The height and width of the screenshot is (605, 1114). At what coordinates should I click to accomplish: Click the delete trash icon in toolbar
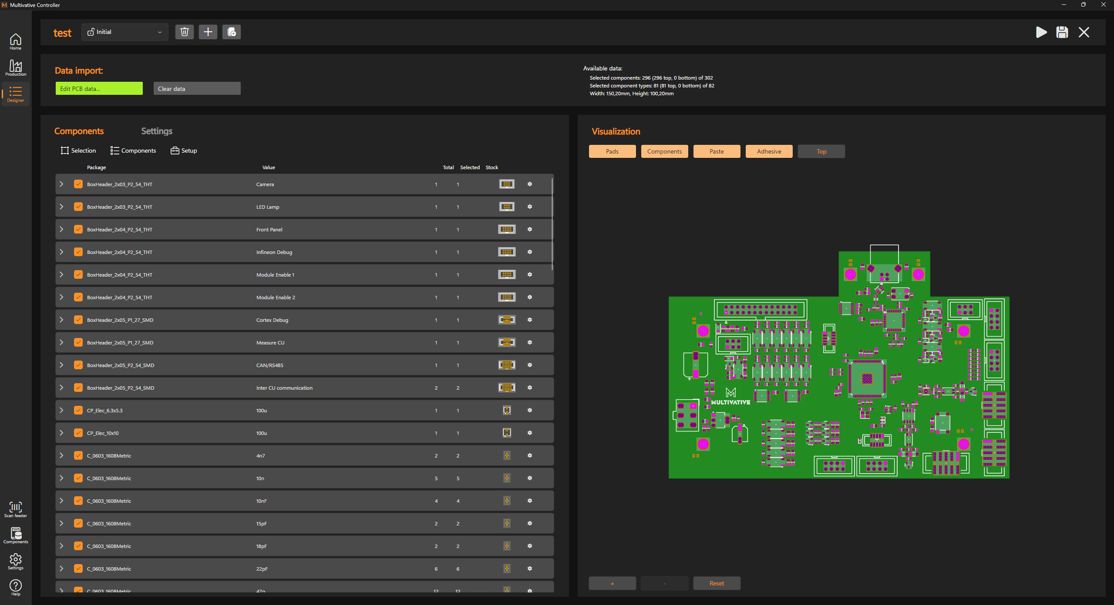pyautogui.click(x=185, y=32)
